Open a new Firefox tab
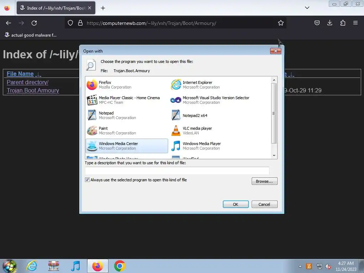364x273 pixels. tap(103, 8)
